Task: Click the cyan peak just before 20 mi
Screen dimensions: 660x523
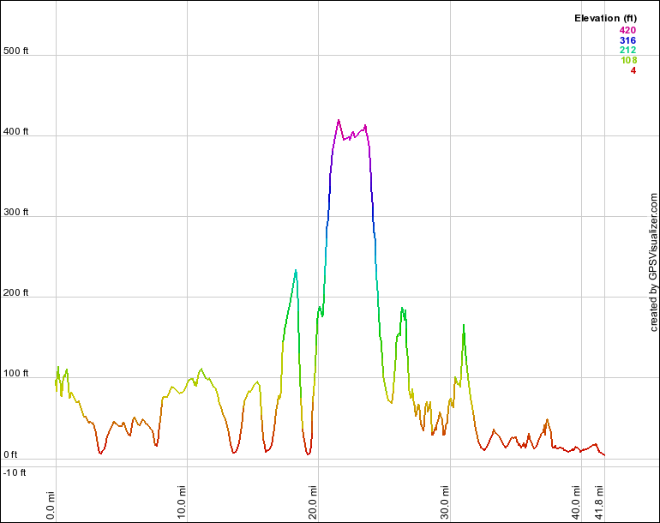Action: click(x=296, y=271)
